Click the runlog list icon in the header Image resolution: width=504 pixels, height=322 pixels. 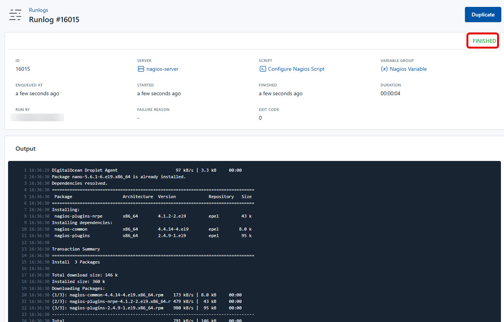coord(15,15)
